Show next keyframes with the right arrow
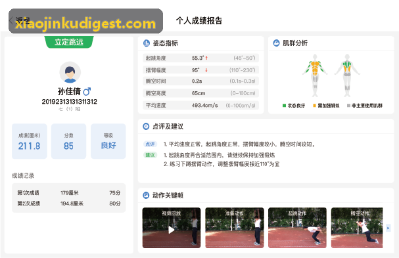This screenshot has width=399, height=258. click(388, 228)
